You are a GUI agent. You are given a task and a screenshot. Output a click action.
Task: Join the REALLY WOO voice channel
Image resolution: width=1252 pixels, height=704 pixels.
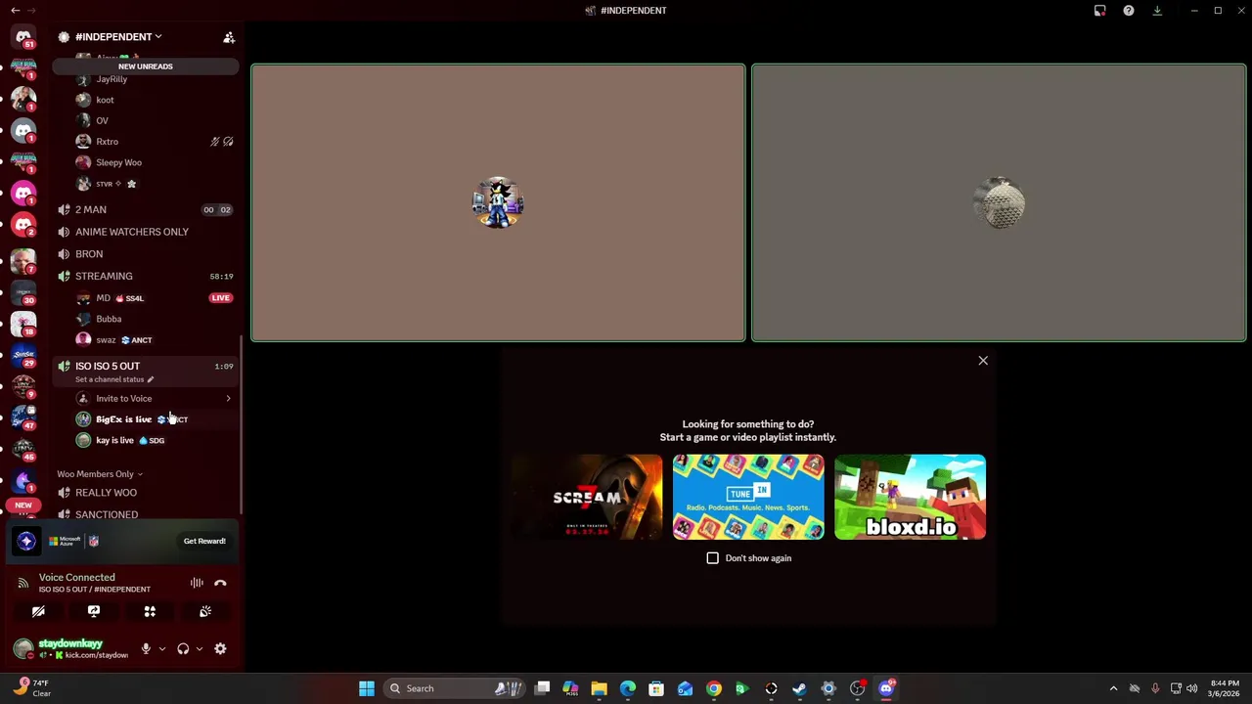(106, 493)
